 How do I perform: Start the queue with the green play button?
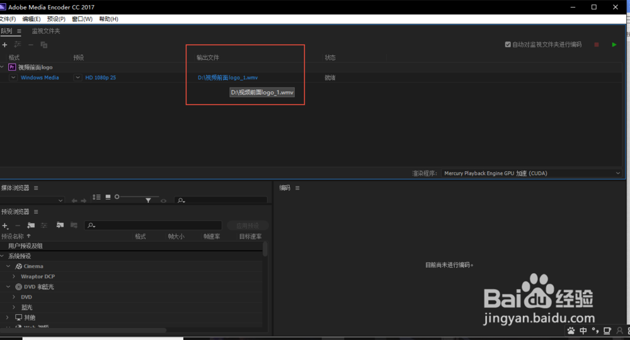click(614, 45)
